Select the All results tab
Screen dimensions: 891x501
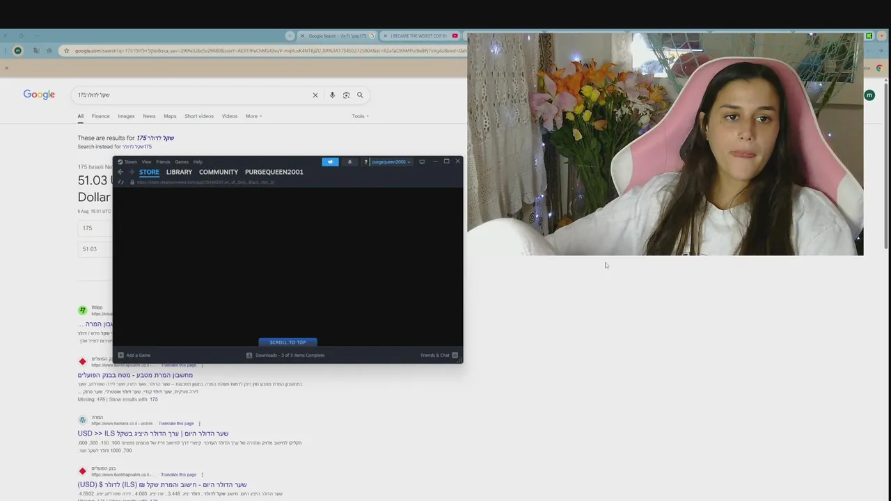81,116
